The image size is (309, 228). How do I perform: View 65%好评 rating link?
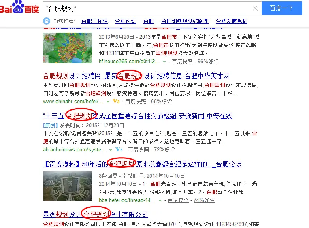click(x=162, y=102)
